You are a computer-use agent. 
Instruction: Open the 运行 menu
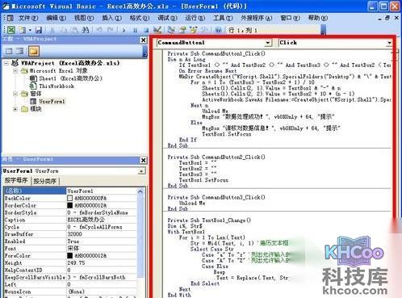195,18
